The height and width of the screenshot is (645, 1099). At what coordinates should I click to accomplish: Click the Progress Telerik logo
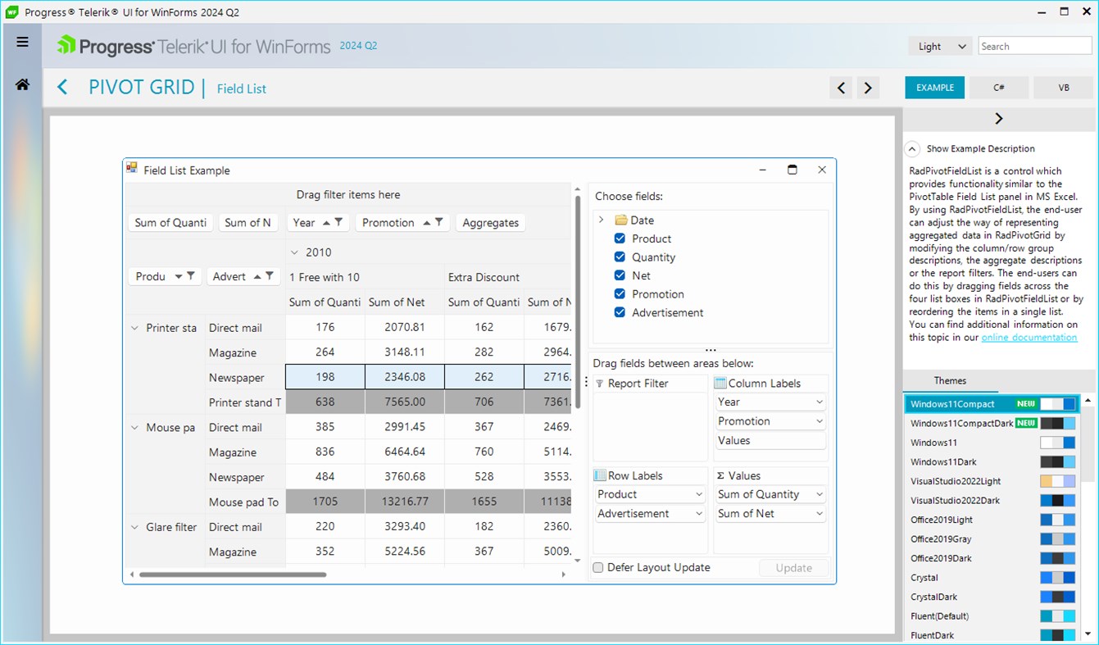194,46
